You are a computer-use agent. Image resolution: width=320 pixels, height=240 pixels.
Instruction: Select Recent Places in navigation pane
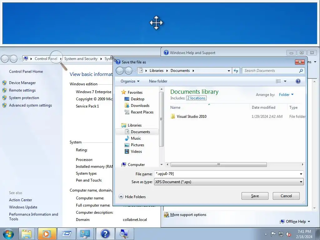[x=142, y=112]
